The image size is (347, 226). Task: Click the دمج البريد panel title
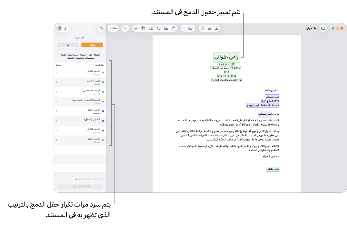coord(80,38)
